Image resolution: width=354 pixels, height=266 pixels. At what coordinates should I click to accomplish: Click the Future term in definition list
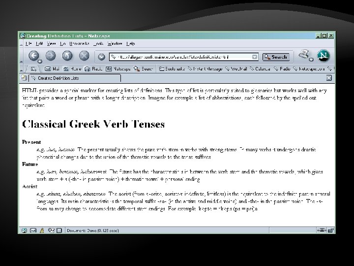coord(30,164)
